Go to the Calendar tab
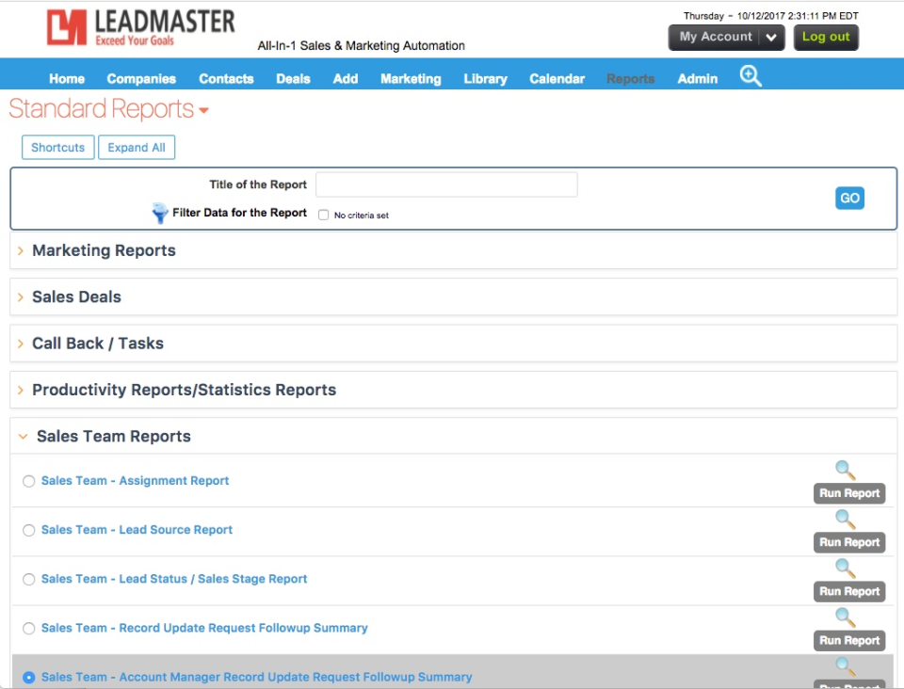Image resolution: width=904 pixels, height=689 pixels. 557,78
